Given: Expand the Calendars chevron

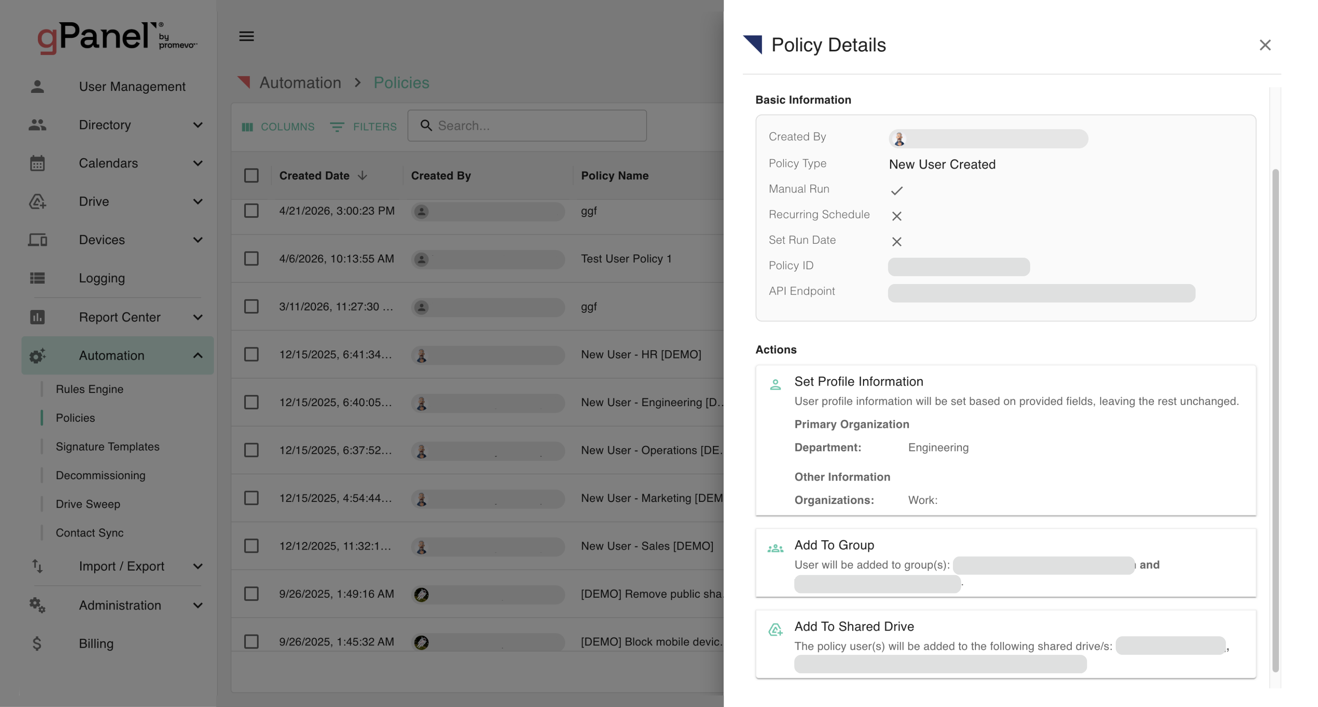Looking at the screenshot, I should (197, 163).
